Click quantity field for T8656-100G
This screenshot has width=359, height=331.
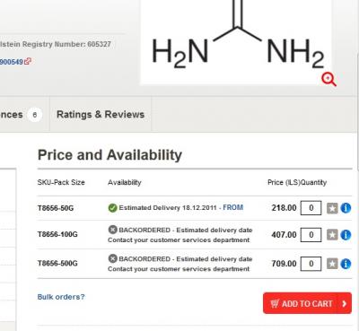pyautogui.click(x=311, y=235)
